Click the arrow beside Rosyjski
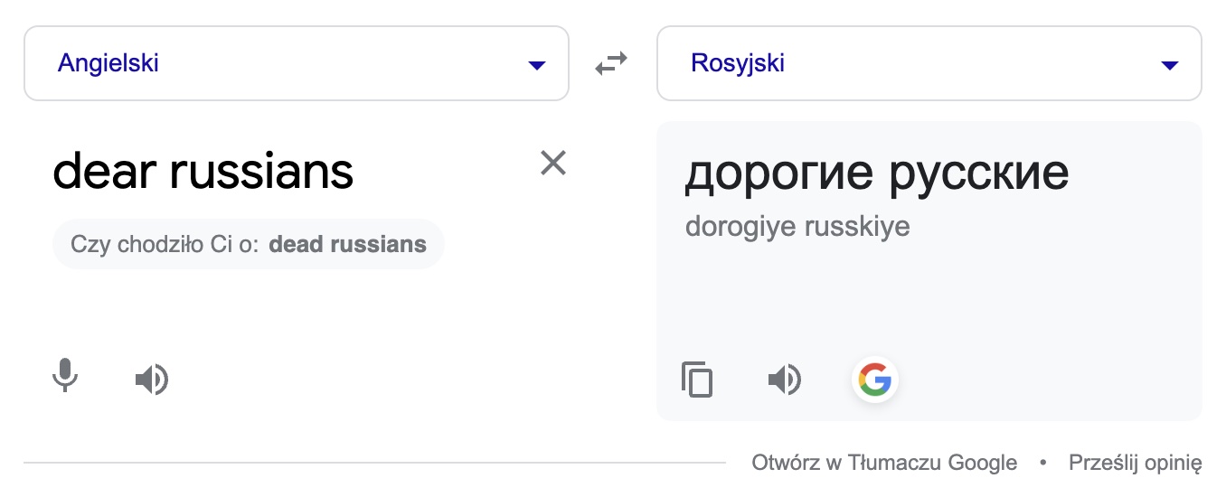This screenshot has height=497, width=1226. pyautogui.click(x=1169, y=65)
